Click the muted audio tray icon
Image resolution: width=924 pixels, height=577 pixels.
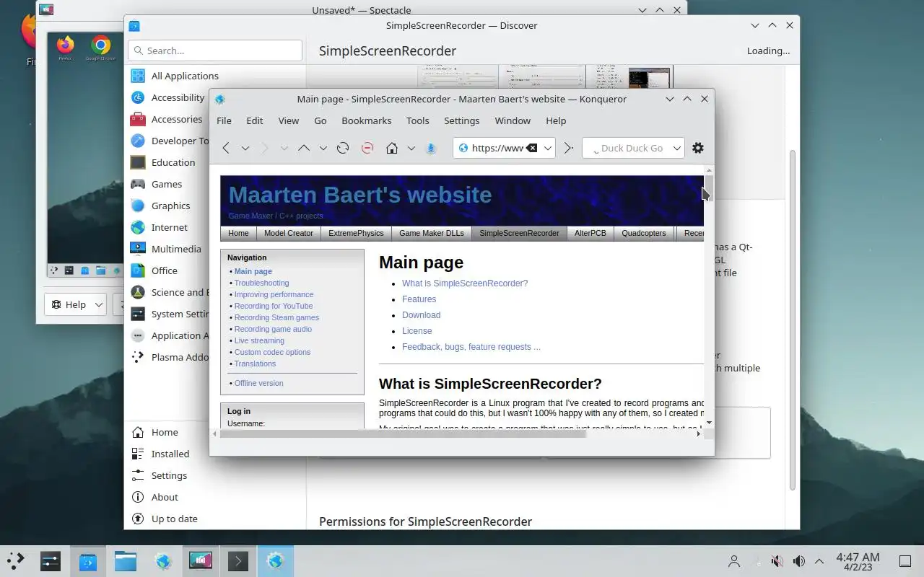pos(777,561)
